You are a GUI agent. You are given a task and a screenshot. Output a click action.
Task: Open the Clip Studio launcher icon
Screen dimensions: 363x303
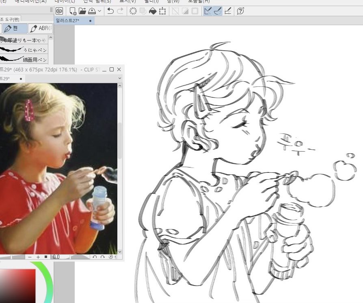click(x=59, y=11)
